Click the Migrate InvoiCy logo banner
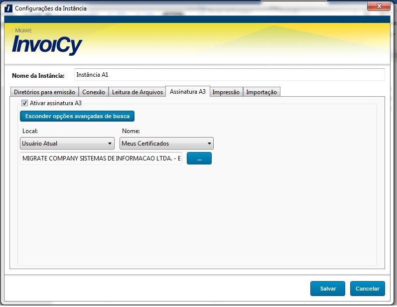The width and height of the screenshot is (397, 307). click(x=47, y=43)
